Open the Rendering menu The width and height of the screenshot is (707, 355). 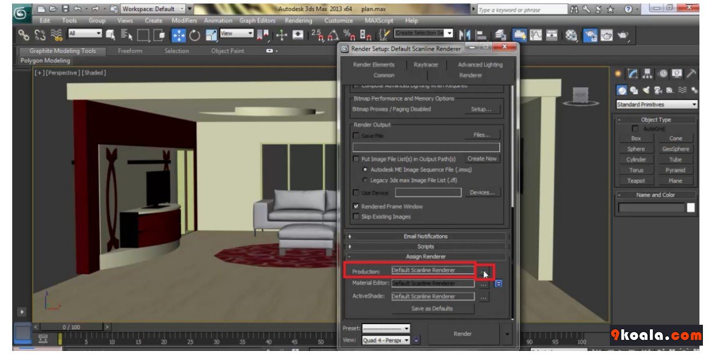tap(299, 20)
